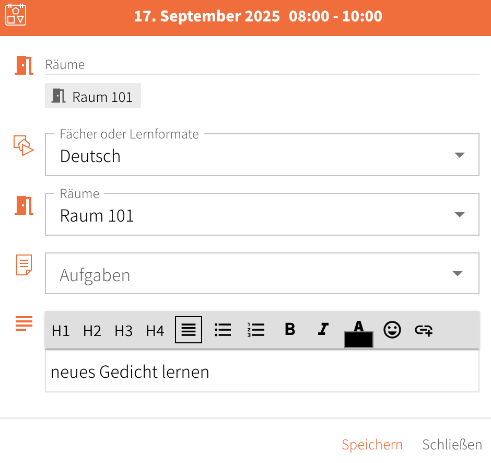
Task: Insert a link with the link icon
Action: (424, 330)
